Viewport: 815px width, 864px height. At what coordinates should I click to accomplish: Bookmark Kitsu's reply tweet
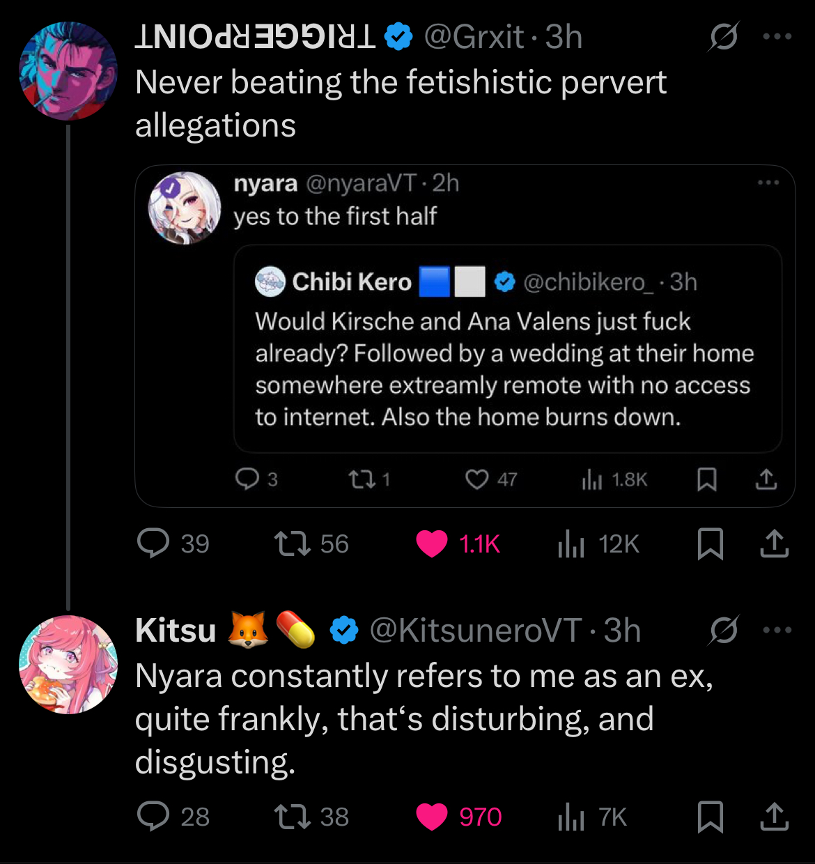[710, 817]
